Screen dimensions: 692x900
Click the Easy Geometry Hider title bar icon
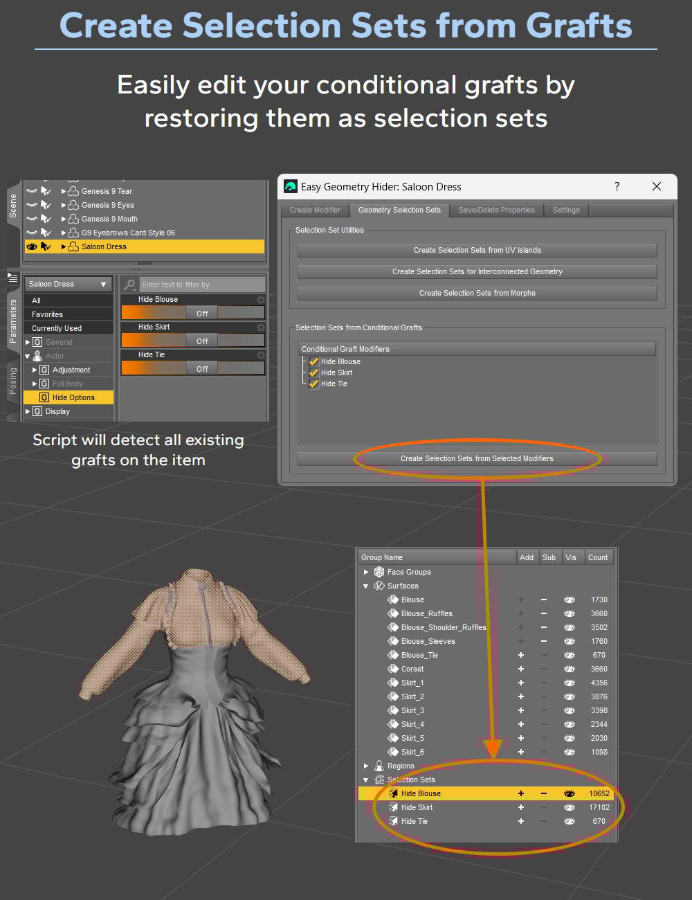(x=290, y=186)
